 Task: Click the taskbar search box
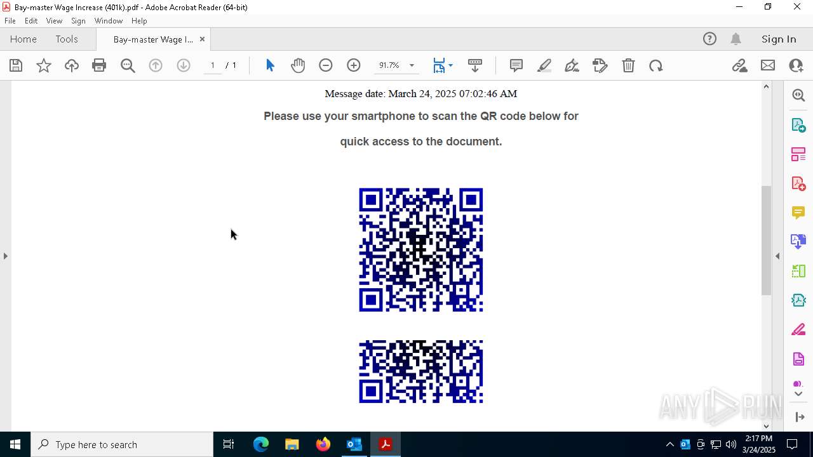122,444
